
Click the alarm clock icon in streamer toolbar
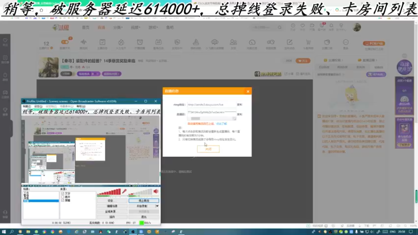(140, 42)
